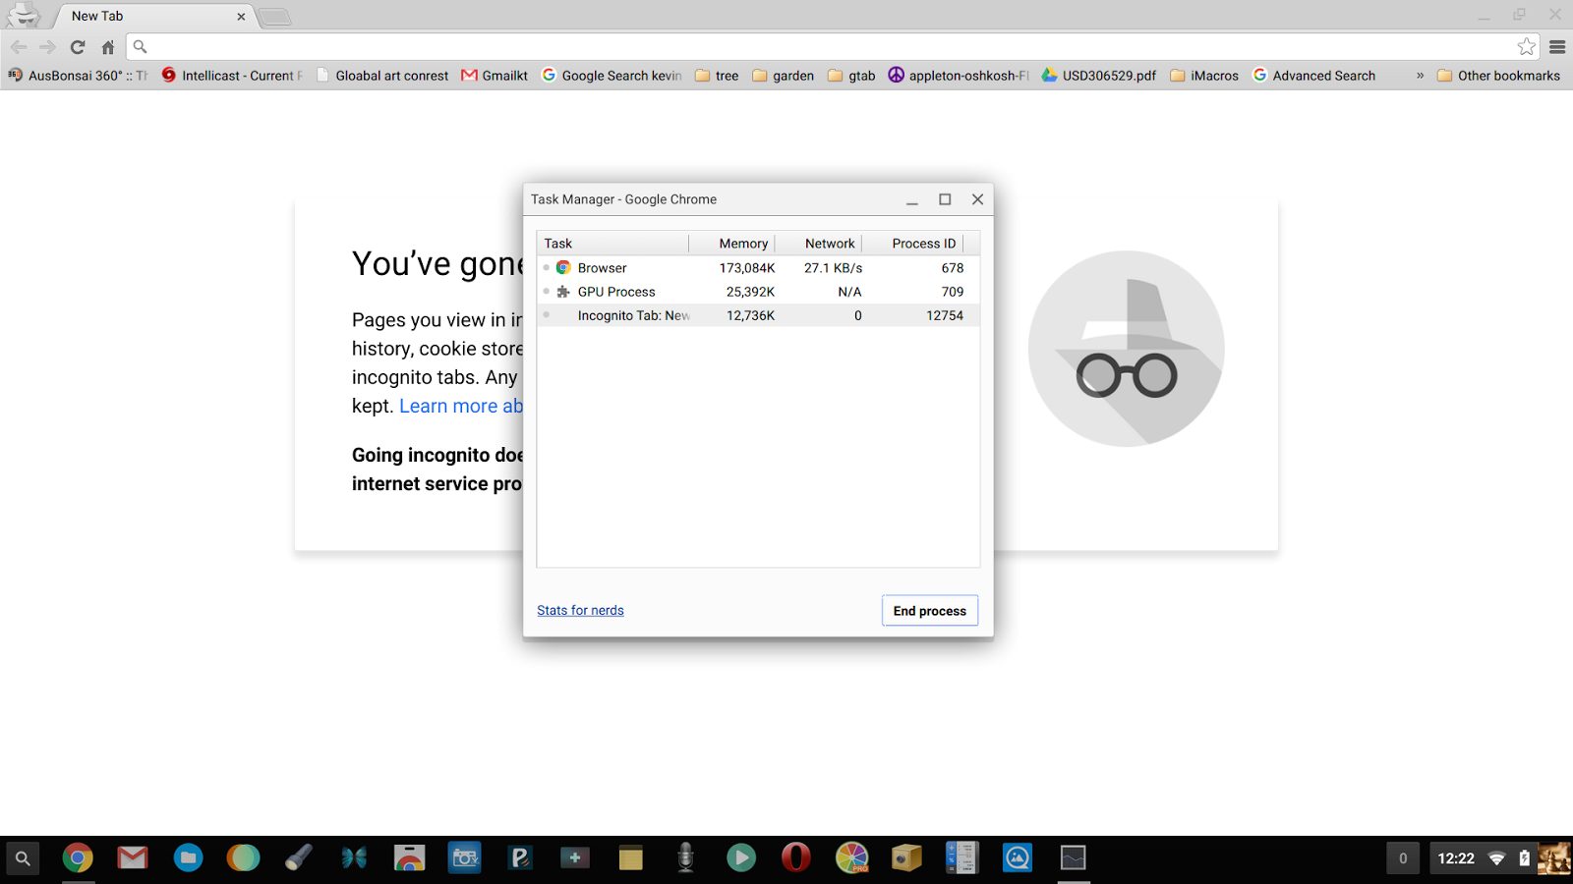
Task: Expand the 'tree' bookmarks folder
Action: (717, 76)
